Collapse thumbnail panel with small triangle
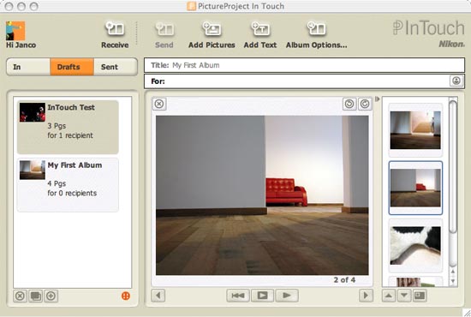 point(378,99)
